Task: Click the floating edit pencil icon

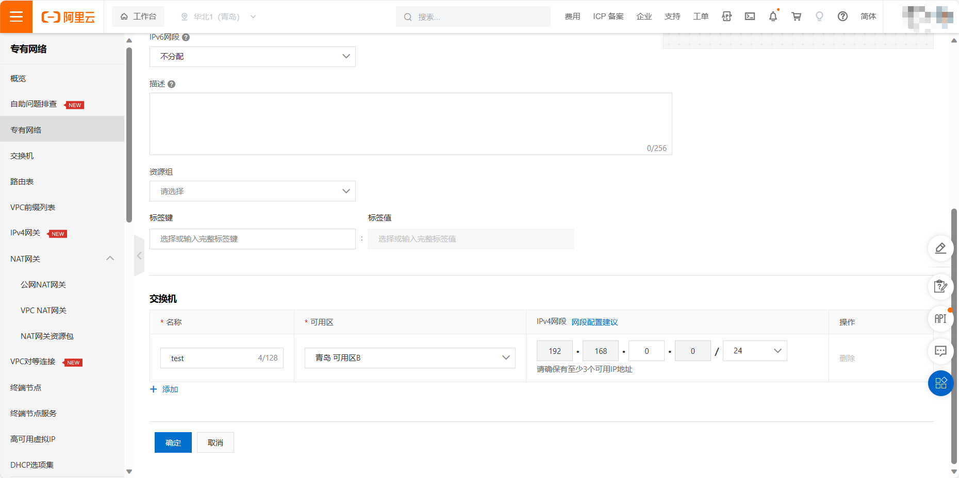Action: (x=940, y=248)
